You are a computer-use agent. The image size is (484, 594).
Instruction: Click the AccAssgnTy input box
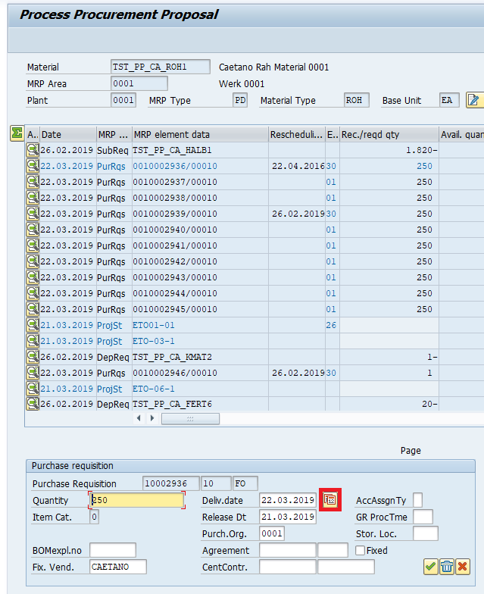pos(417,501)
